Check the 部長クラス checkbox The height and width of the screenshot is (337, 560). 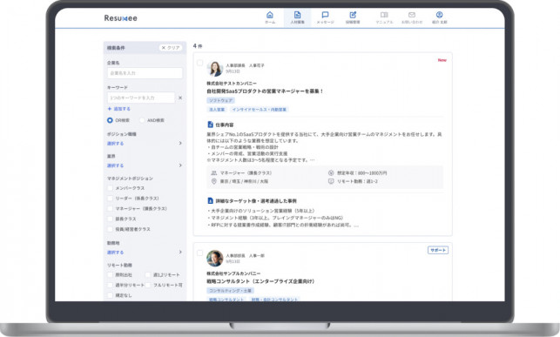pyautogui.click(x=110, y=219)
